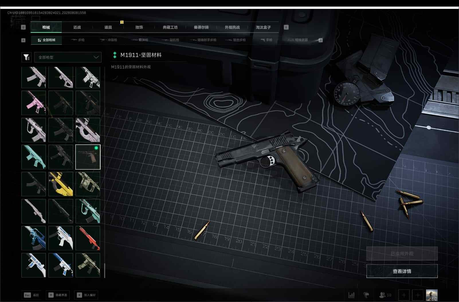Click the yellow notification badge above 道具
The image size is (459, 302).
(122, 22)
